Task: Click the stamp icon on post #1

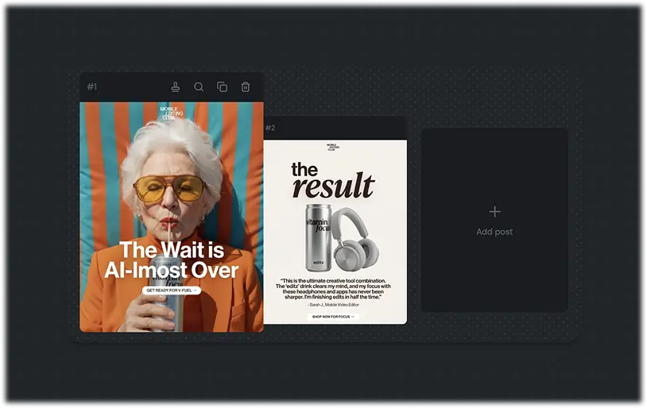Action: [176, 87]
